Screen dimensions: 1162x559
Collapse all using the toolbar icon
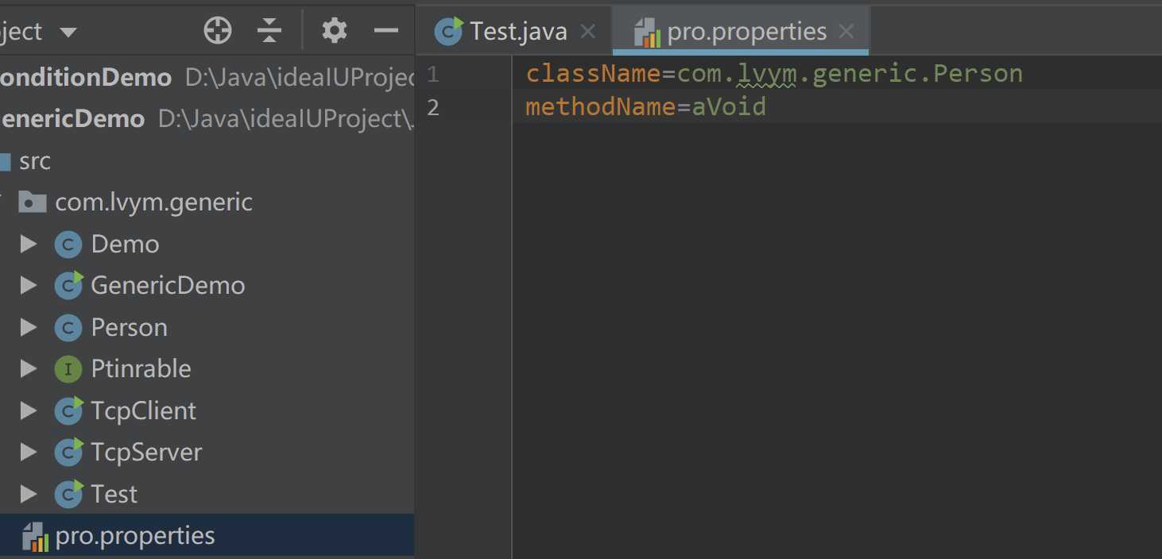point(270,31)
